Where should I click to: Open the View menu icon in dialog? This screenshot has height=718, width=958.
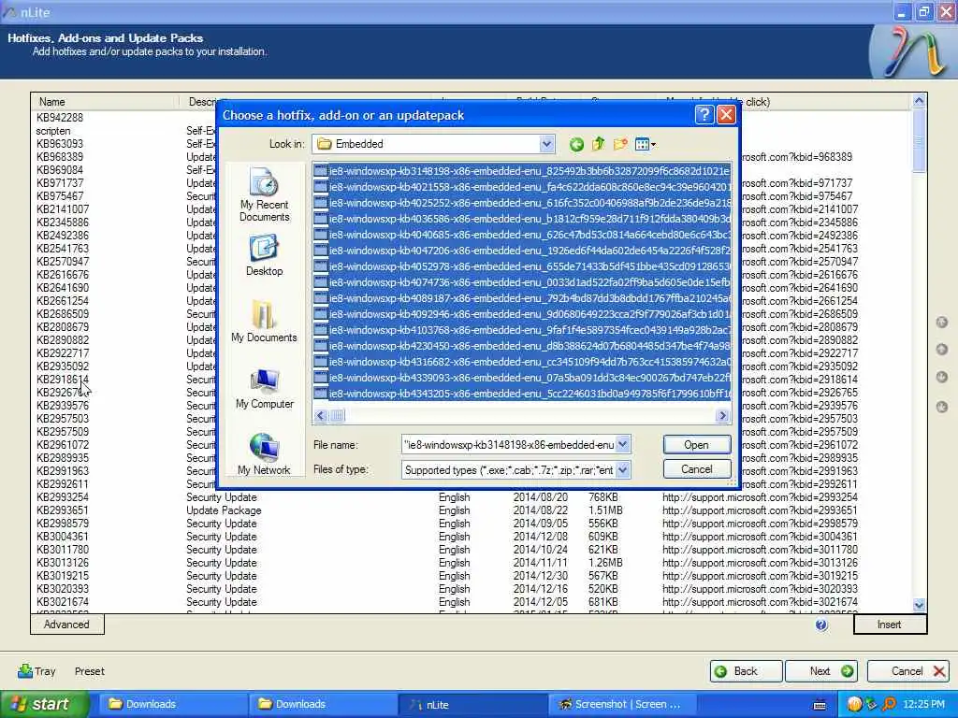tap(645, 144)
